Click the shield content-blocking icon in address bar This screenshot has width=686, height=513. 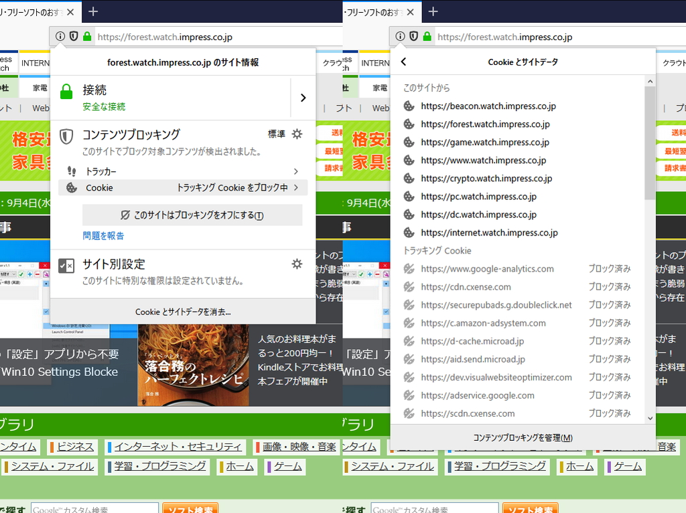pyautogui.click(x=74, y=36)
